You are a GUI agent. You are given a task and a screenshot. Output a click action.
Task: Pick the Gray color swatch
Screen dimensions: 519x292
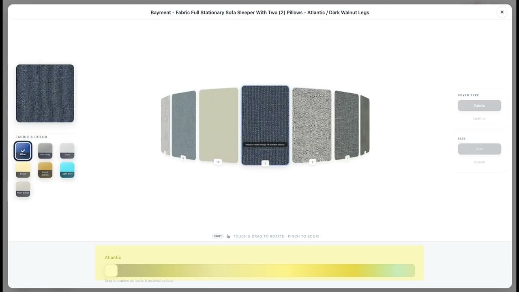tap(67, 151)
